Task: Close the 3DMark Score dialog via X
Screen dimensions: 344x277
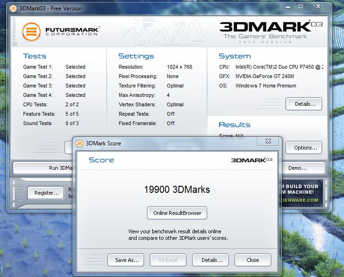Action: (x=268, y=141)
